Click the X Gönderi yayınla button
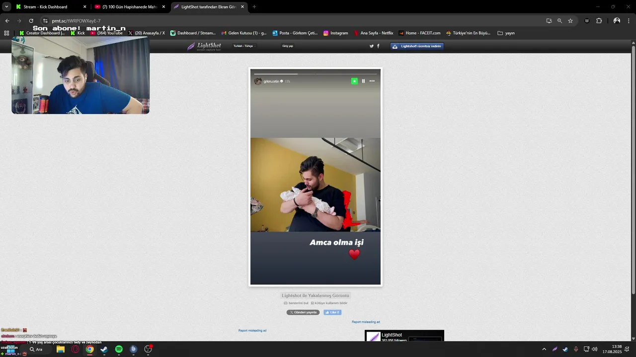This screenshot has height=357, width=636. [x=303, y=312]
